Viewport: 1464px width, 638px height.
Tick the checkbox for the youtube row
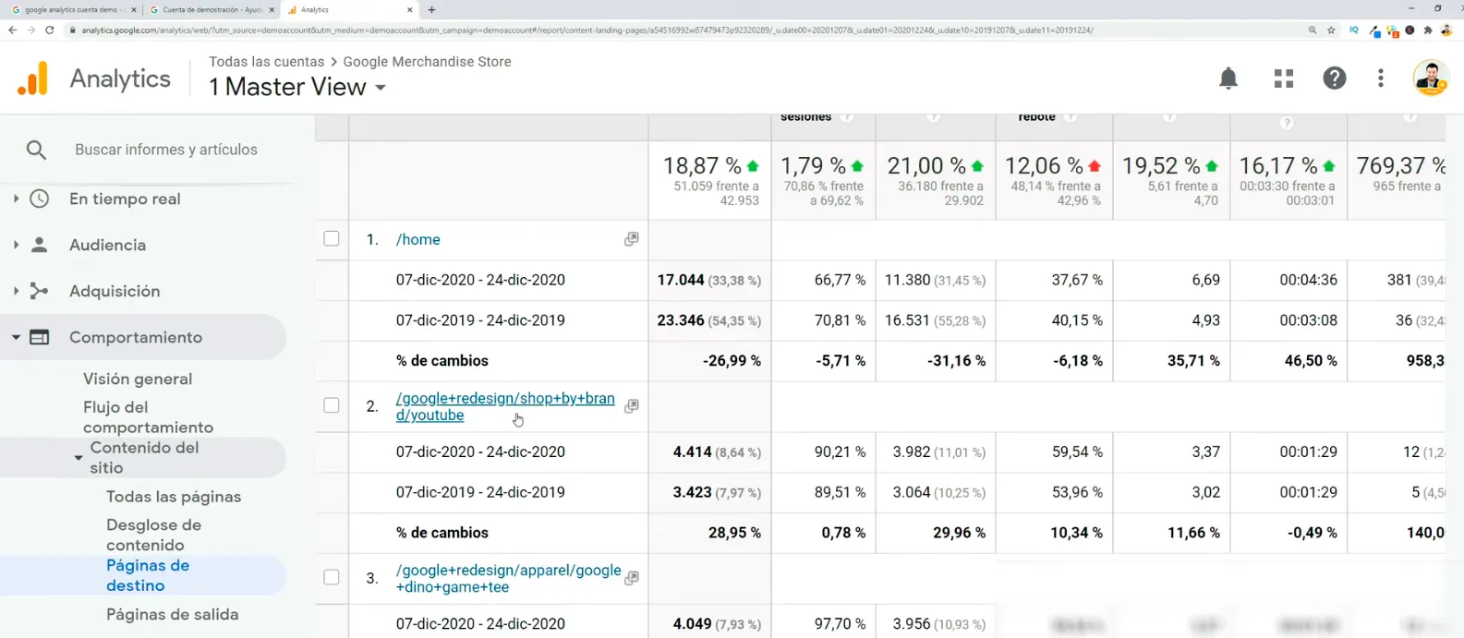(x=332, y=405)
